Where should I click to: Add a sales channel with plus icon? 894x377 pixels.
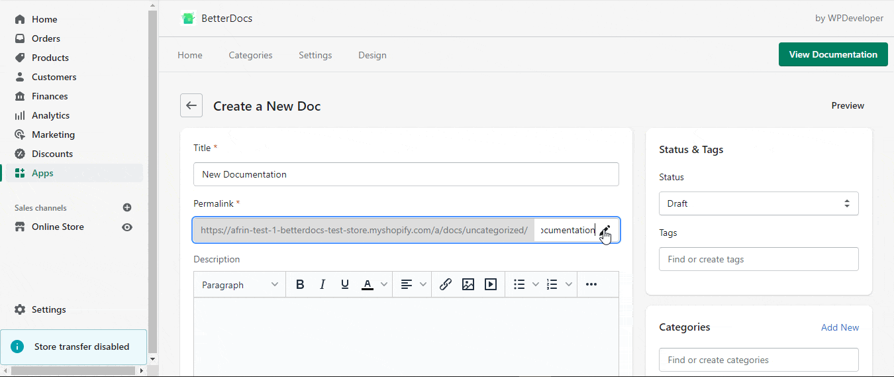(127, 207)
